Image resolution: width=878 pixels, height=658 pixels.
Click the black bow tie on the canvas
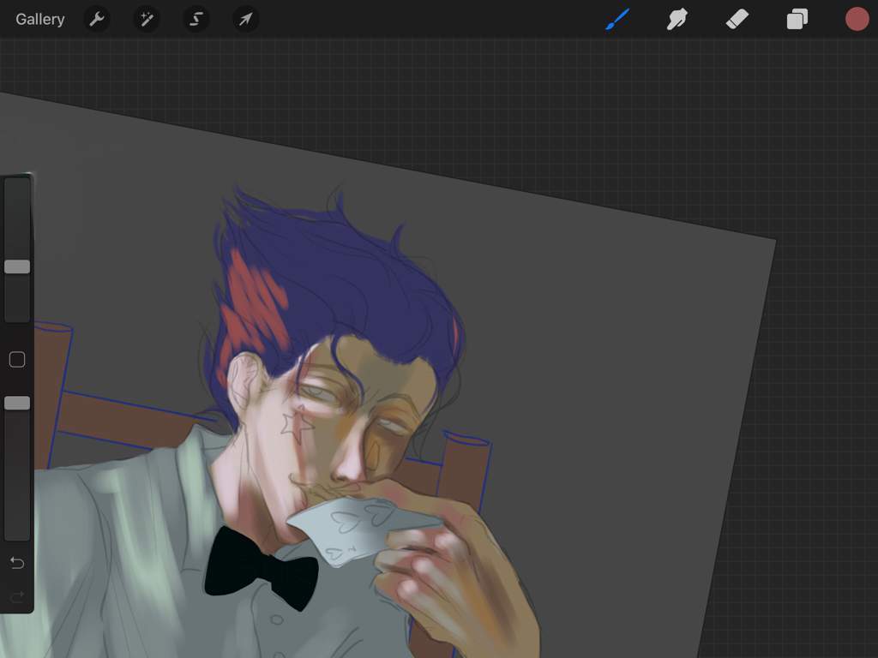pyautogui.click(x=261, y=568)
